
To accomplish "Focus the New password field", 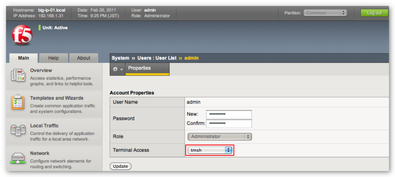I will (229, 115).
